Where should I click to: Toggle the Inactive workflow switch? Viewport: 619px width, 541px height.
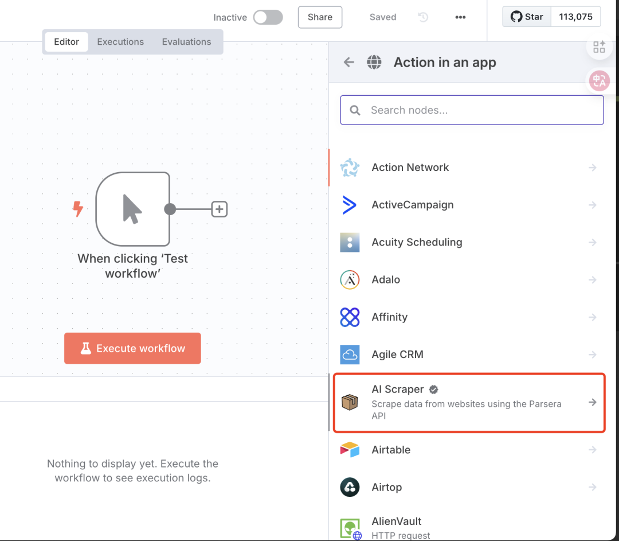[x=268, y=17]
